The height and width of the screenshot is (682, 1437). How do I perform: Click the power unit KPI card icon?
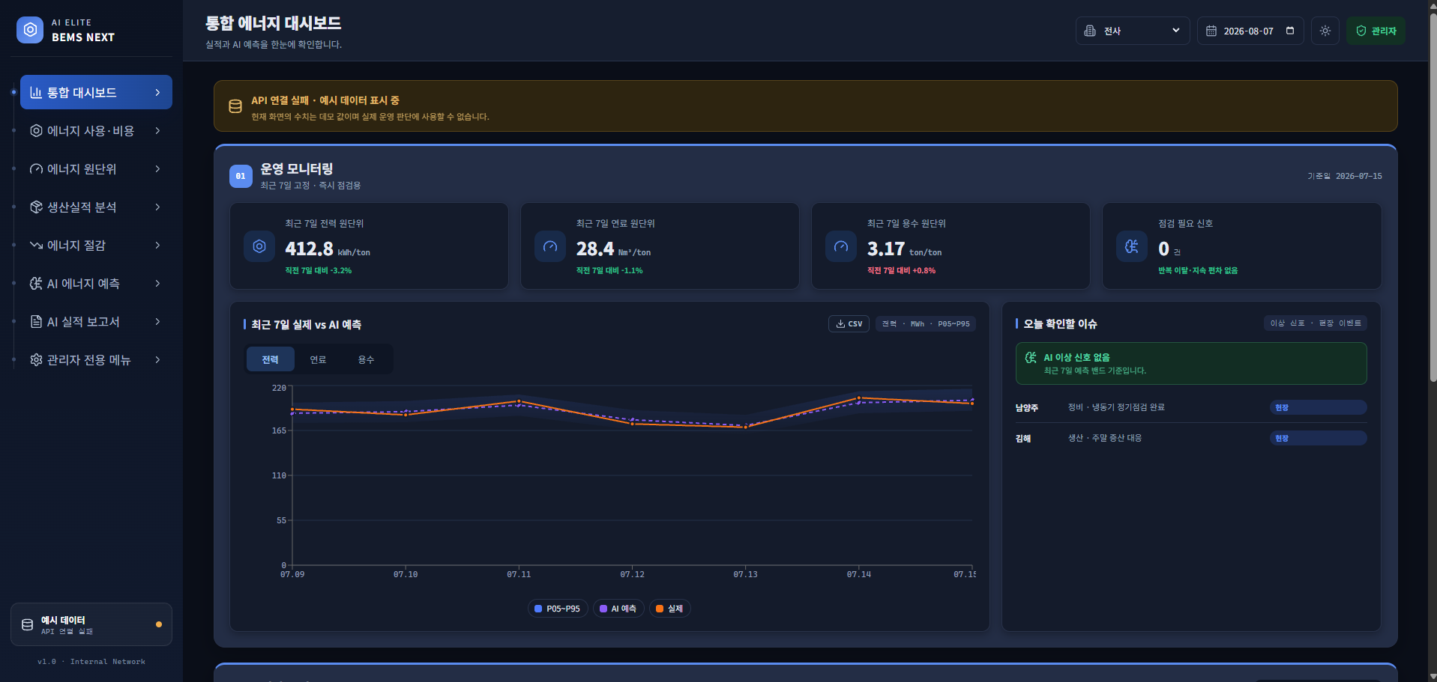pos(259,246)
